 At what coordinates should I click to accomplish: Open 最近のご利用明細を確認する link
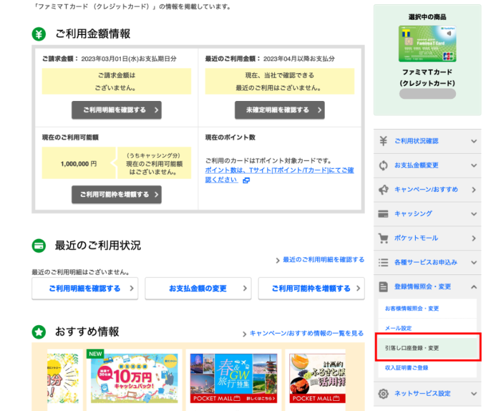tap(323, 260)
